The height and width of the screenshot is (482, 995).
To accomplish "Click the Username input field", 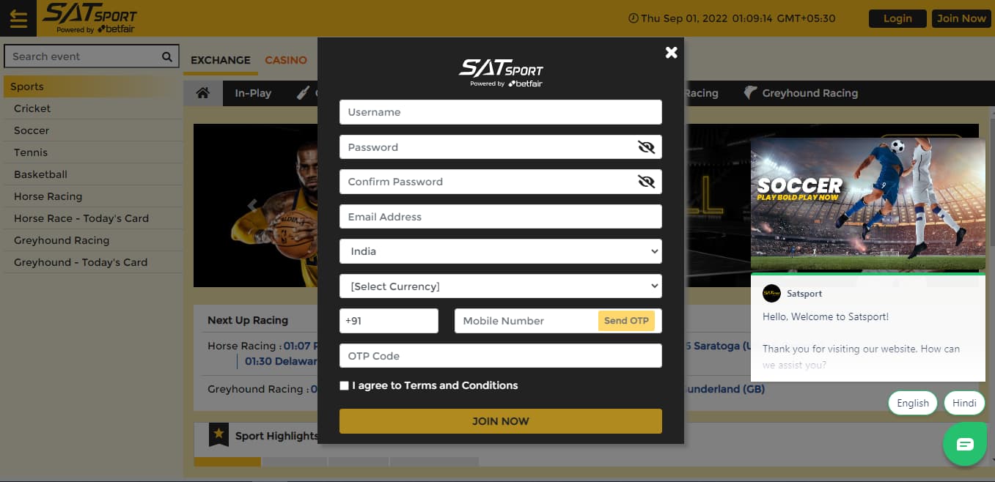I will pos(501,112).
